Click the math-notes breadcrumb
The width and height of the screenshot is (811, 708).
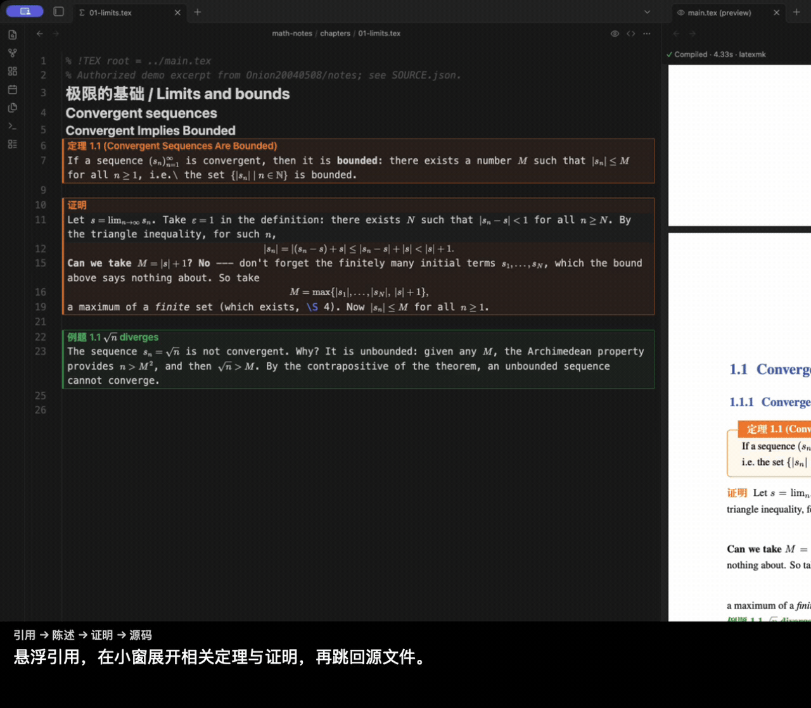pyautogui.click(x=292, y=34)
